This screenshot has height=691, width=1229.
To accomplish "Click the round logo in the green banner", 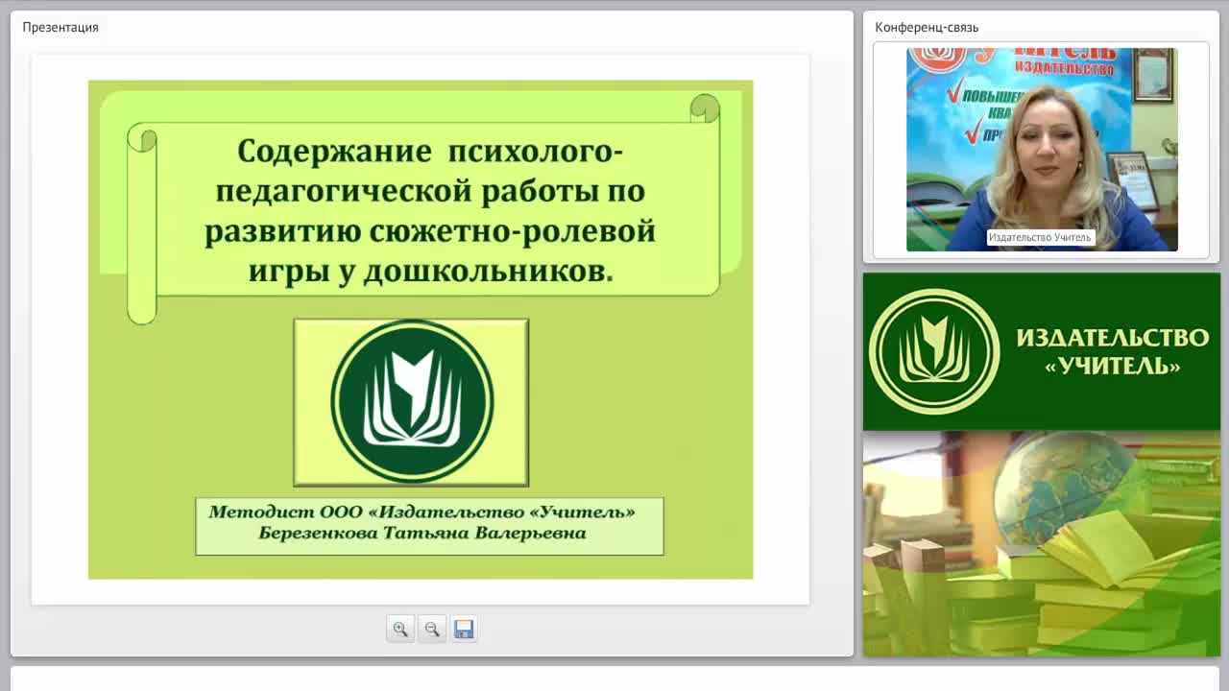I will tap(934, 351).
